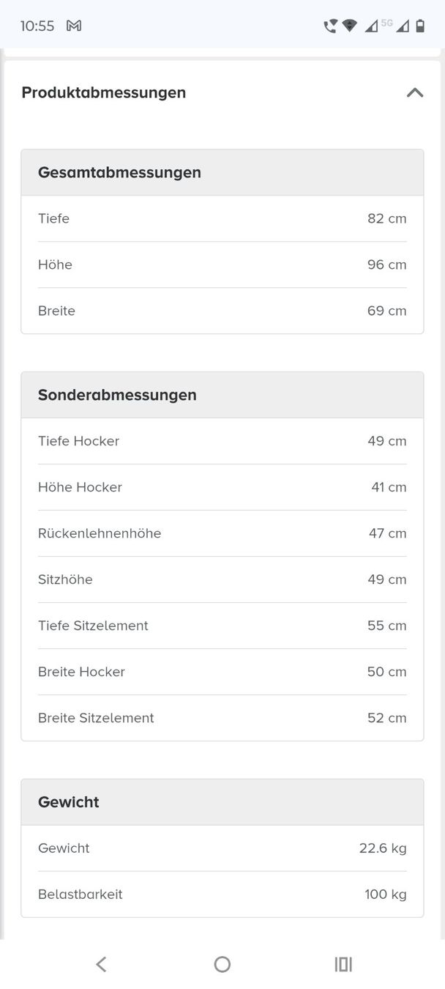Tap the Wi-Fi calling phone icon
Viewport: 445px width, 989px height.
coord(331,26)
